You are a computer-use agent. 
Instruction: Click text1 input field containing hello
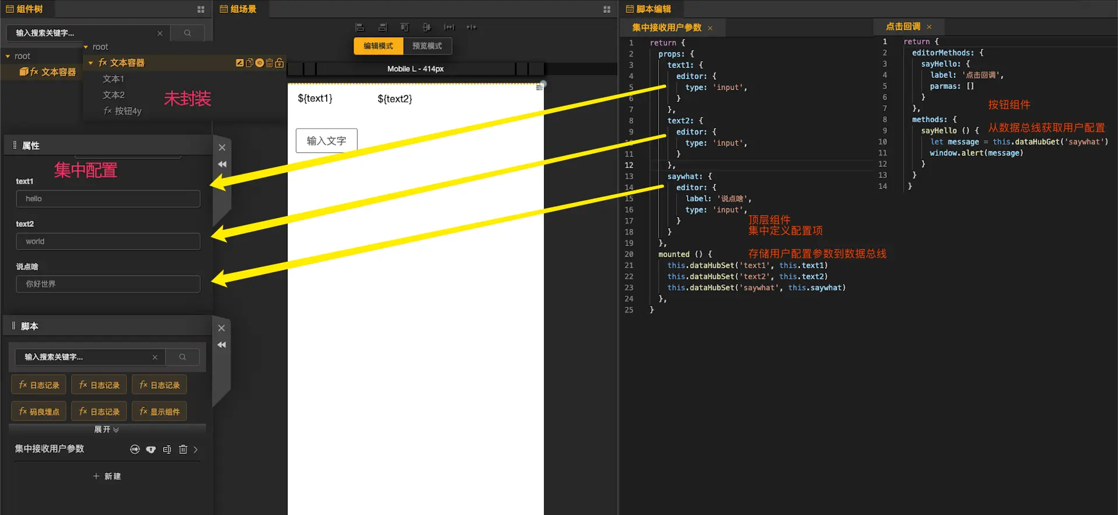coord(108,199)
